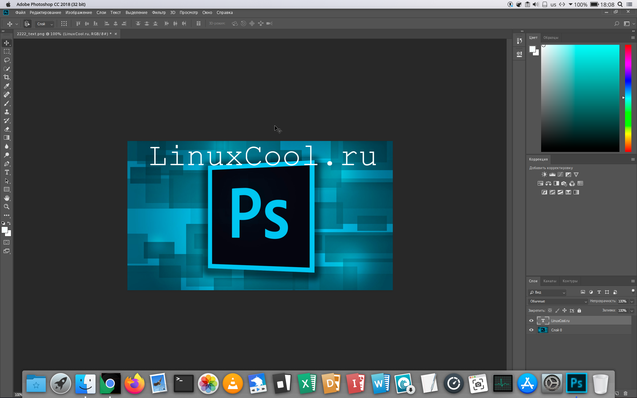Select the Слой 0 layer name

click(x=556, y=330)
